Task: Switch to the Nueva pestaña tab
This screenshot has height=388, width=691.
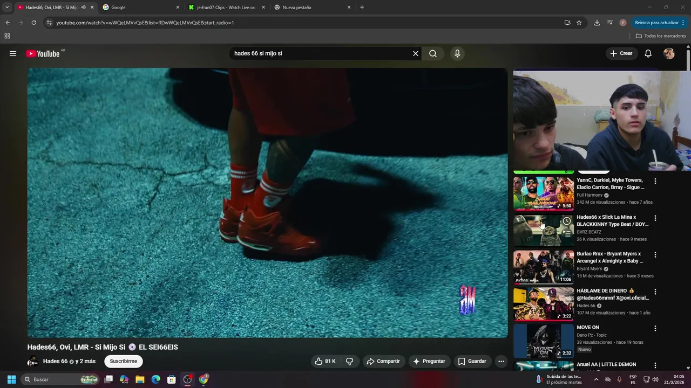Action: click(x=311, y=8)
